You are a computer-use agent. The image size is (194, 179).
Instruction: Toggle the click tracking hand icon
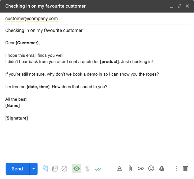coord(87,168)
